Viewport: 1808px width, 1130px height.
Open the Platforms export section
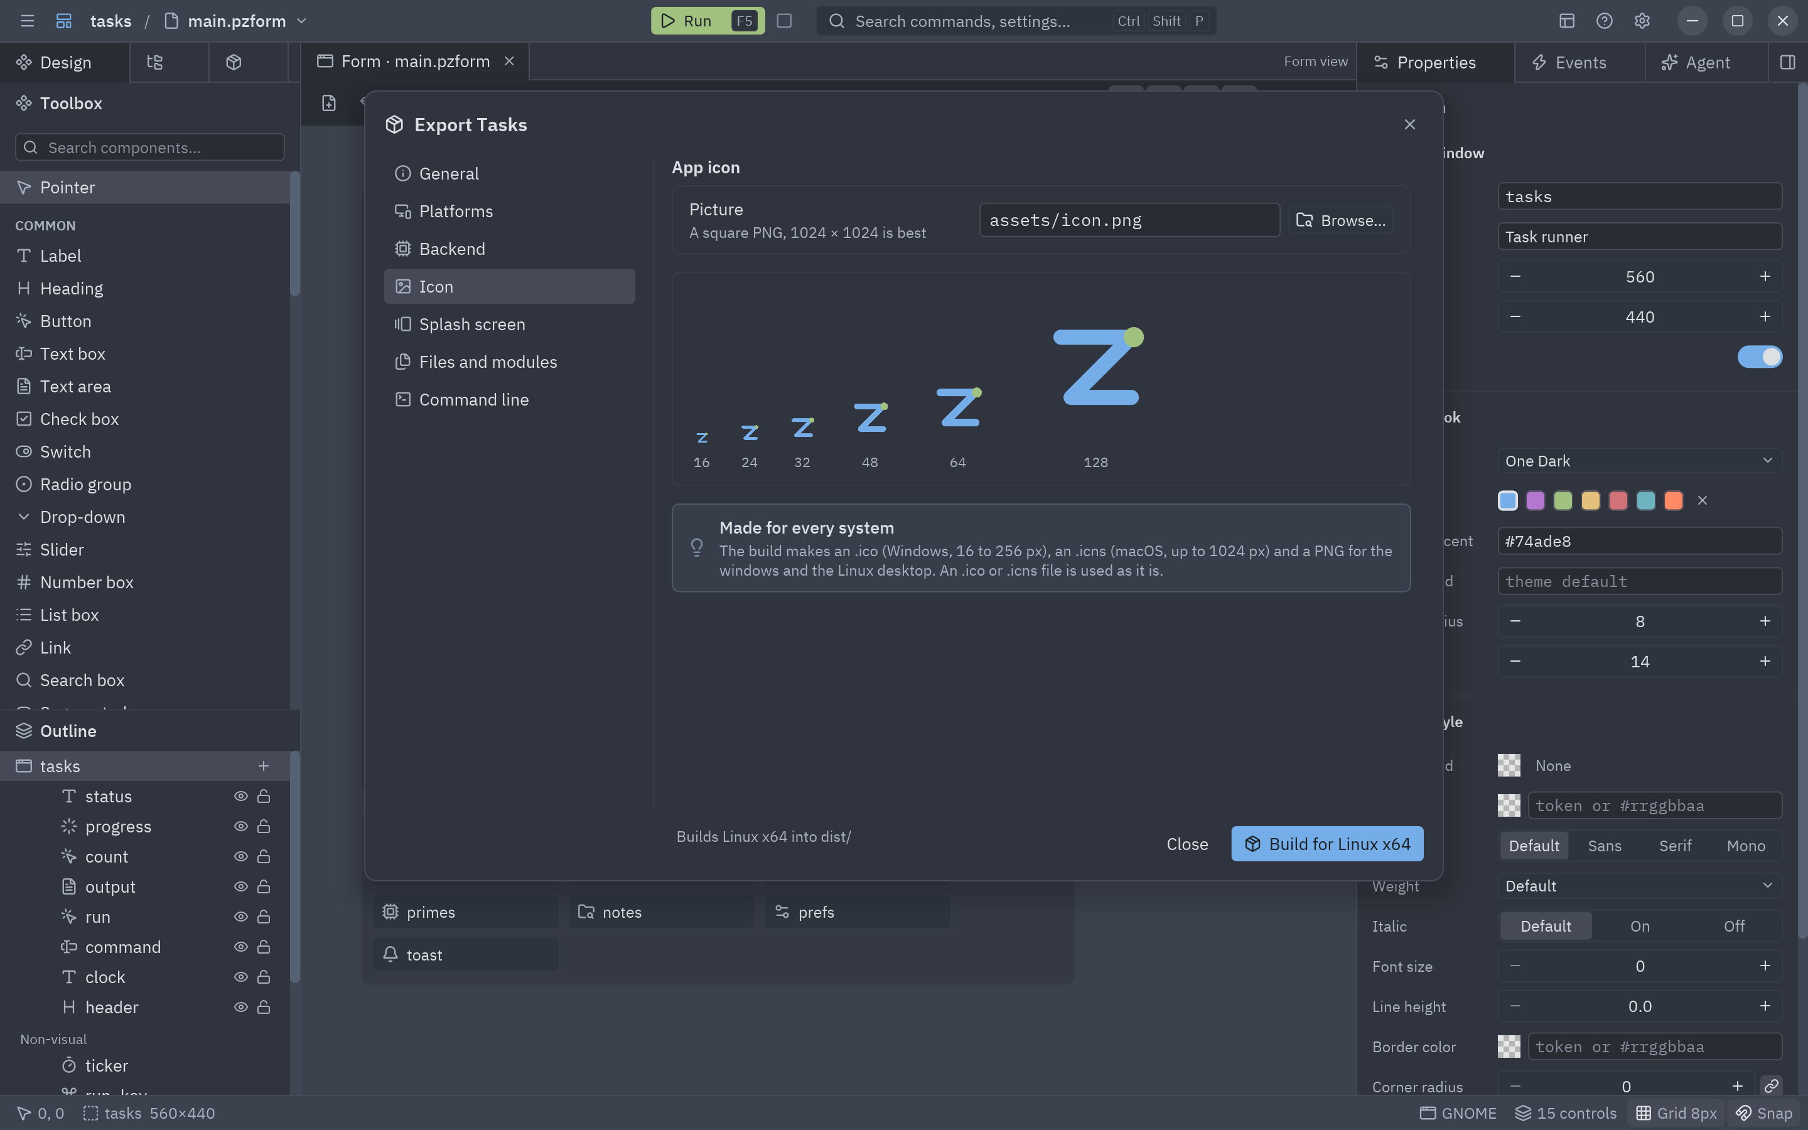click(510, 211)
